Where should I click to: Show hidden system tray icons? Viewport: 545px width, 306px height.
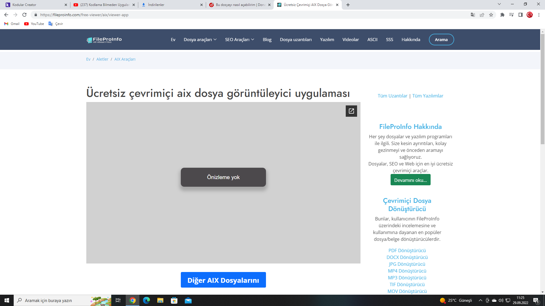pos(480,300)
